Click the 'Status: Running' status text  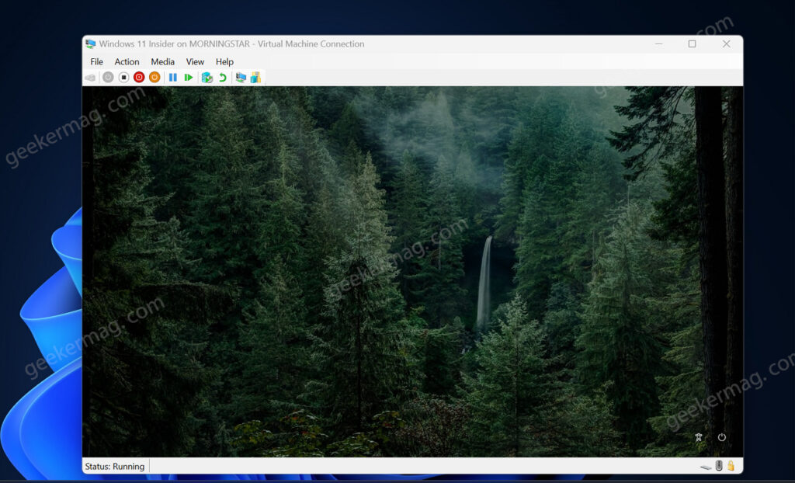coord(115,466)
